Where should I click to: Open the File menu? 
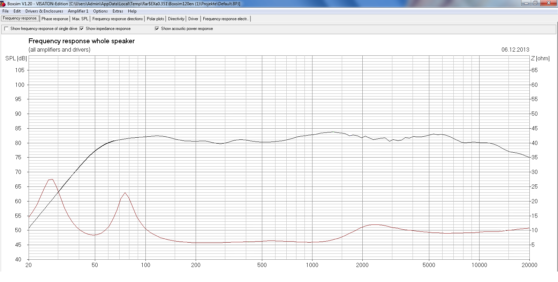pyautogui.click(x=6, y=11)
